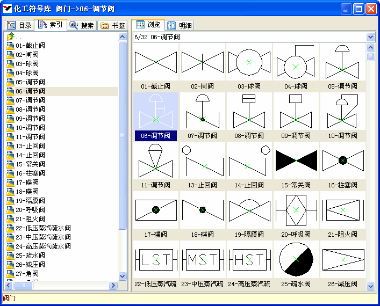The image size is (380, 306).
Task: Show the 明细 details view tab
Action: coord(180,25)
